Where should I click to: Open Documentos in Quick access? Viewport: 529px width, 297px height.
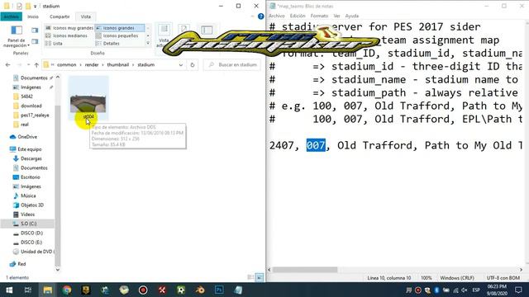(x=34, y=78)
